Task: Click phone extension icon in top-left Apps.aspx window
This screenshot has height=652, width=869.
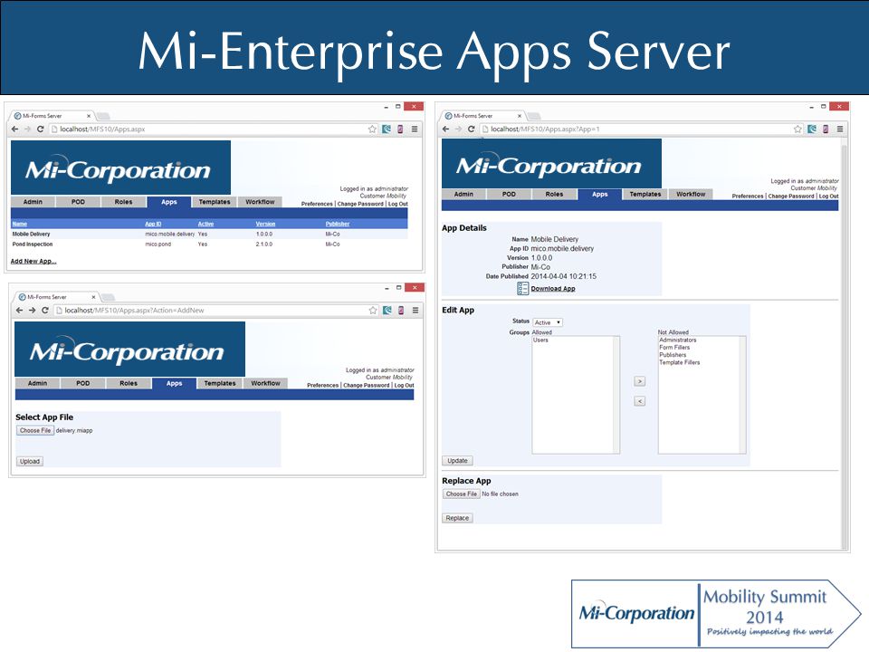Action: (x=400, y=129)
